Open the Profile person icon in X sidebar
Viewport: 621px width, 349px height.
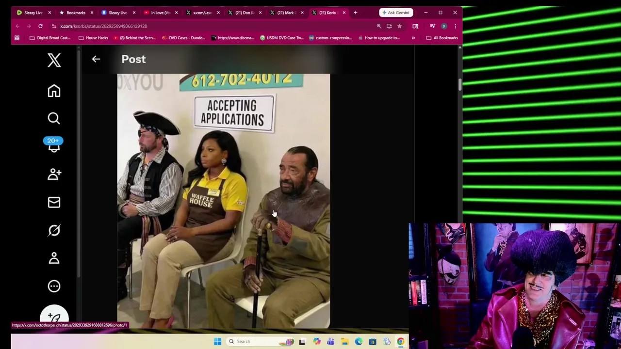[x=54, y=258]
